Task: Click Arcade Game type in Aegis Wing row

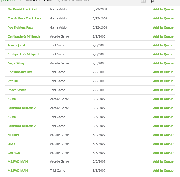Action: pos(59,63)
